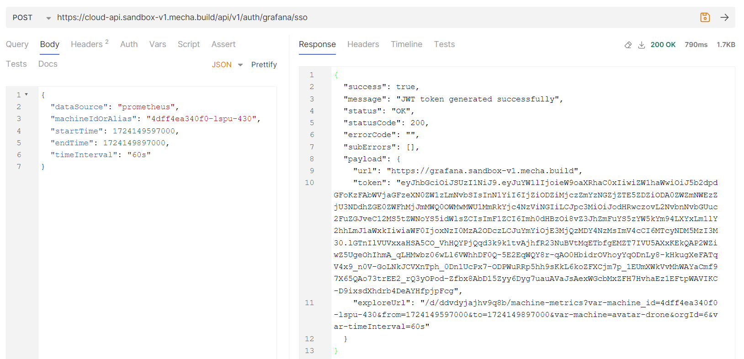
Task: Clear the response with the eraser icon
Action: 628,45
